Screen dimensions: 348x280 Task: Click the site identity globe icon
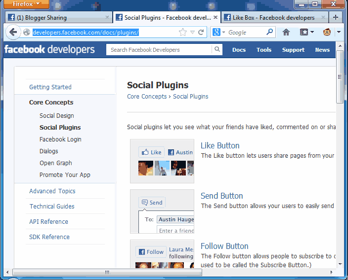click(x=27, y=33)
